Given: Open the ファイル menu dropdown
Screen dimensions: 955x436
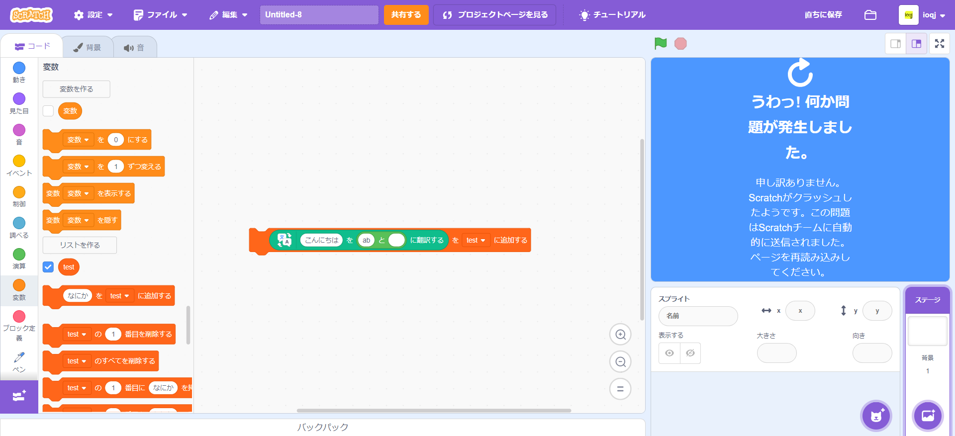Looking at the screenshot, I should [x=160, y=15].
